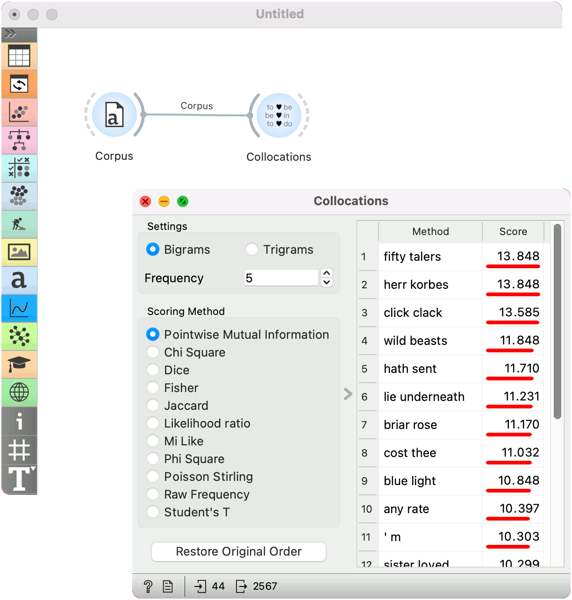The image size is (572, 600).
Task: Select Likelihood ratio scoring method
Action: (x=153, y=423)
